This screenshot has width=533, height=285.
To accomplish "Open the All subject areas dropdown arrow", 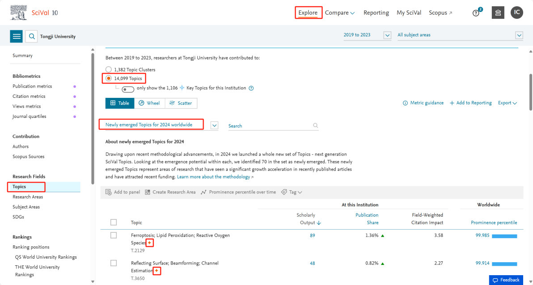I will click(519, 35).
